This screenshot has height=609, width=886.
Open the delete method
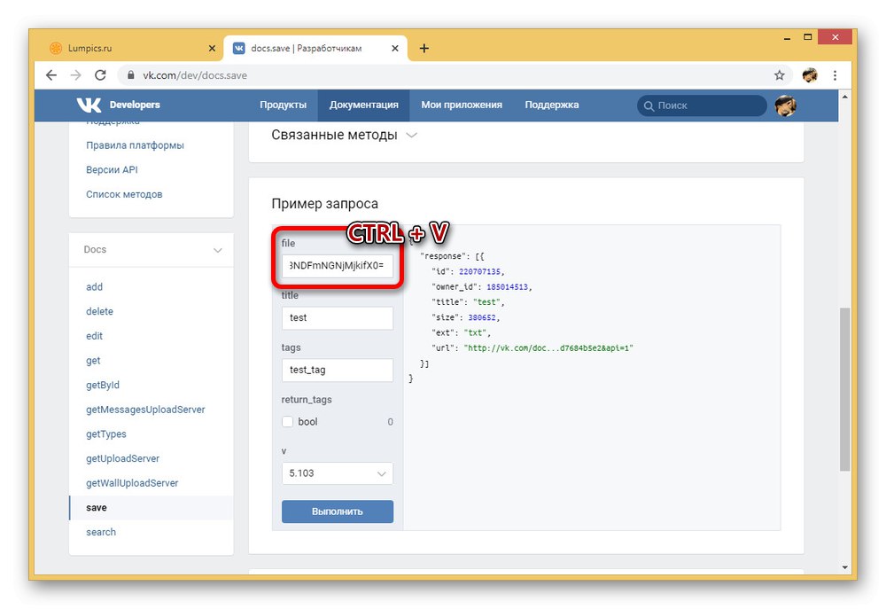[x=99, y=311]
